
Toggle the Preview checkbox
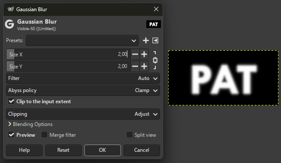tap(11, 135)
